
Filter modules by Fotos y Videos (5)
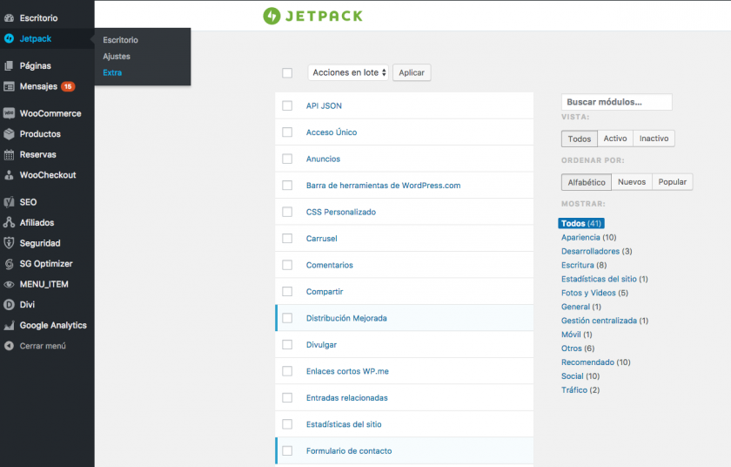(x=594, y=293)
